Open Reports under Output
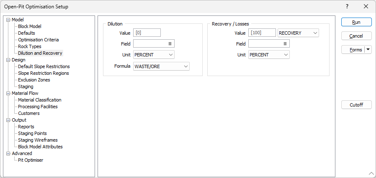This screenshot has height=178, width=376. pyautogui.click(x=26, y=127)
